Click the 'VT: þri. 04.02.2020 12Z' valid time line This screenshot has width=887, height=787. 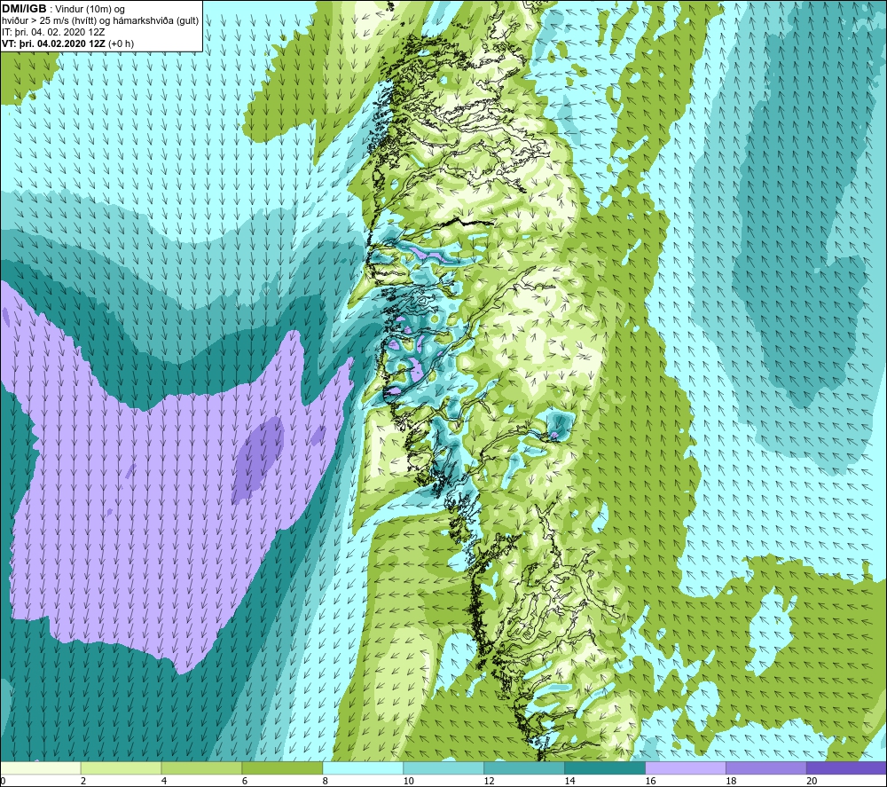55,43
